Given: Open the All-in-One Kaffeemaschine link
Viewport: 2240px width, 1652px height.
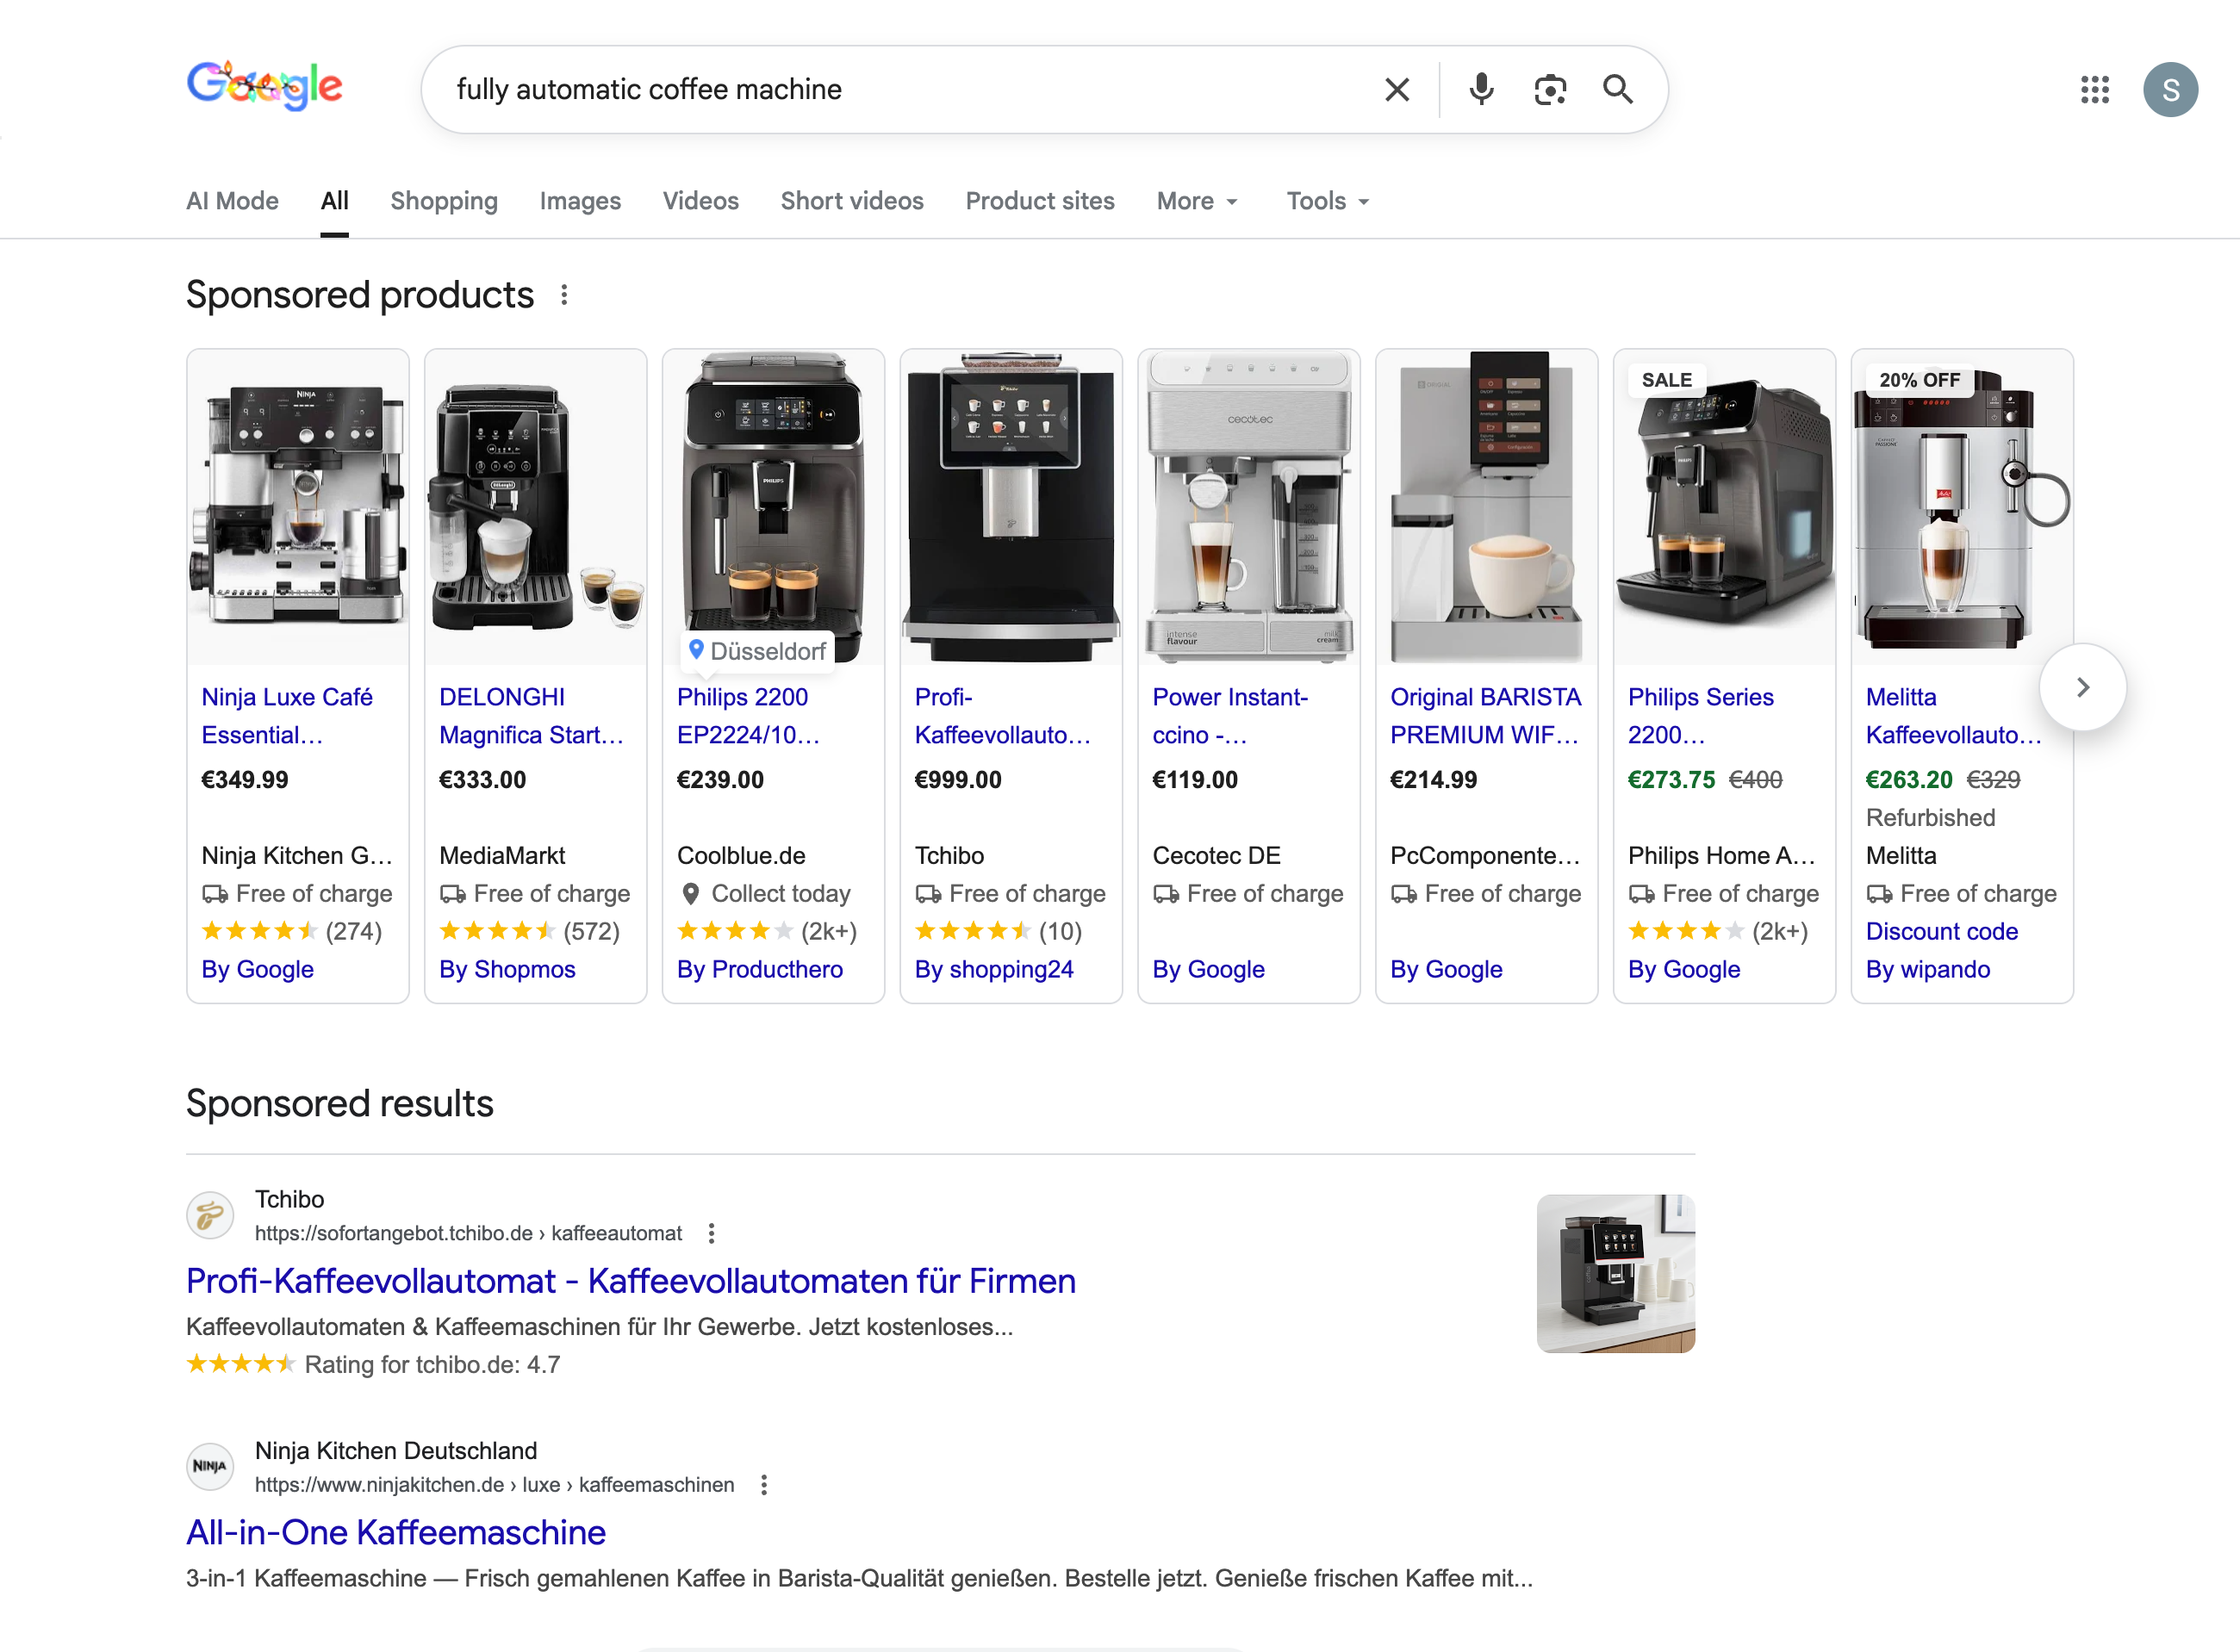Looking at the screenshot, I should pos(395,1532).
